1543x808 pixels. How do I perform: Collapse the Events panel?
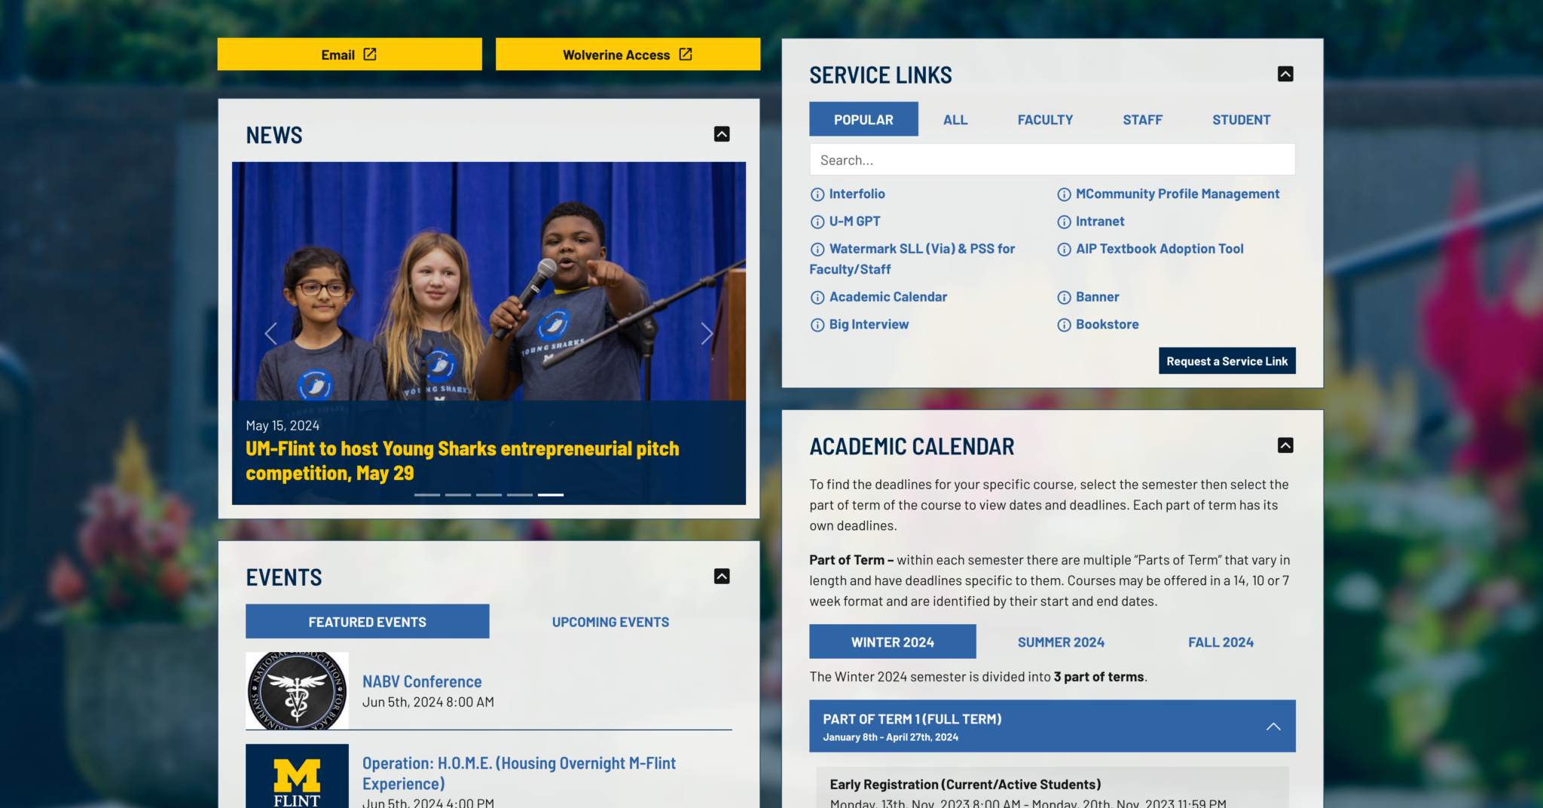tap(722, 576)
